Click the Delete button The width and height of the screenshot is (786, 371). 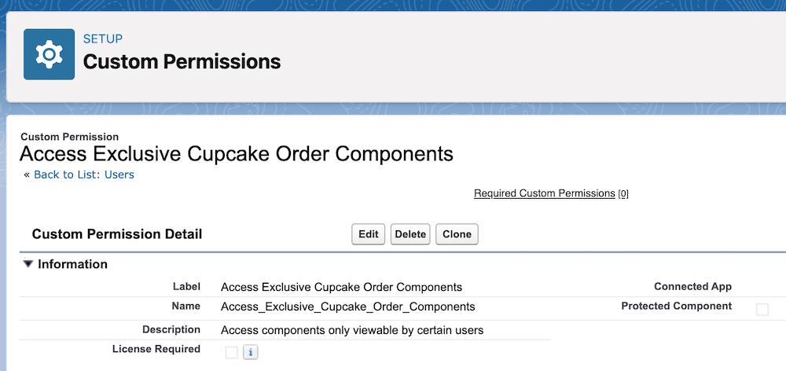[x=410, y=234]
